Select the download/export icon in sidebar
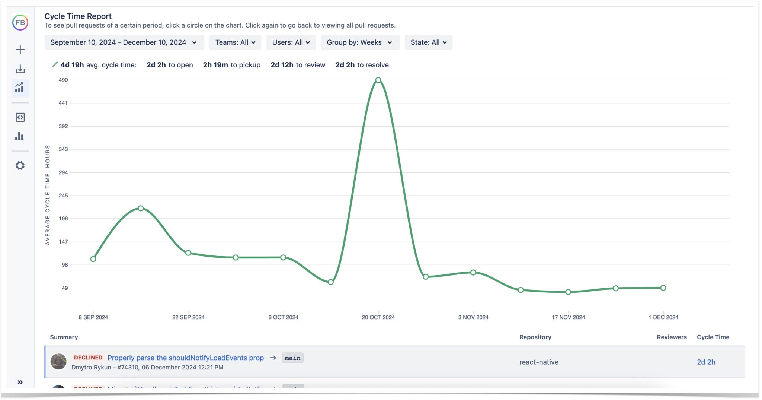Image resolution: width=762 pixels, height=400 pixels. coord(20,69)
